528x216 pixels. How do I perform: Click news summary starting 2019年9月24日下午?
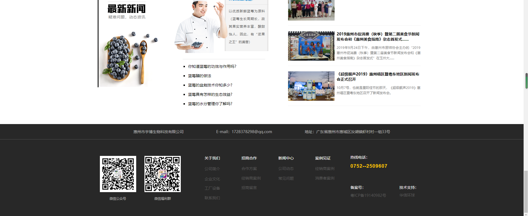click(x=378, y=53)
